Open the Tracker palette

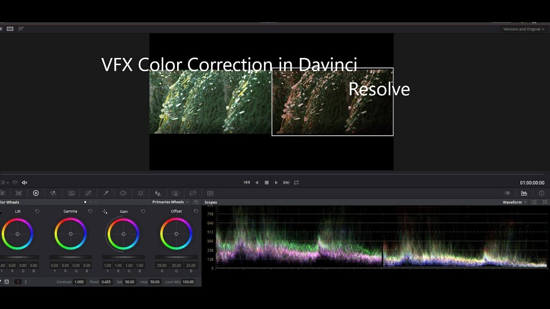140,193
